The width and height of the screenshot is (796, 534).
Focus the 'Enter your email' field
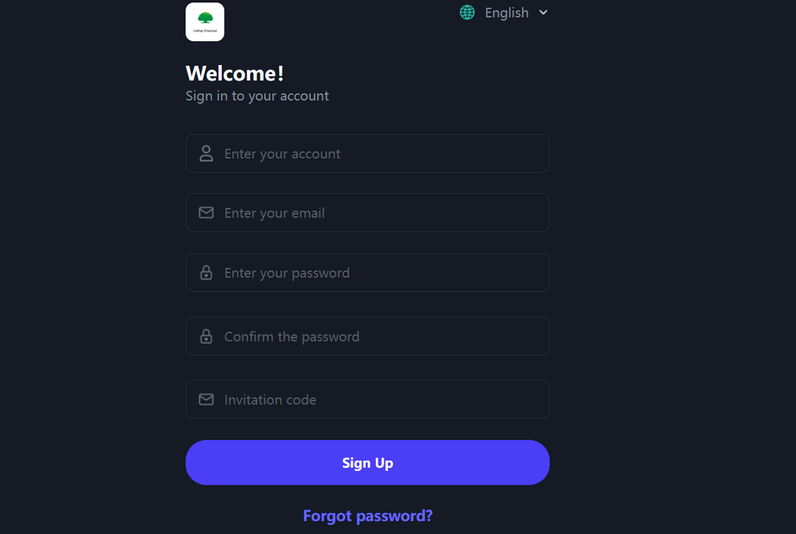coord(380,213)
